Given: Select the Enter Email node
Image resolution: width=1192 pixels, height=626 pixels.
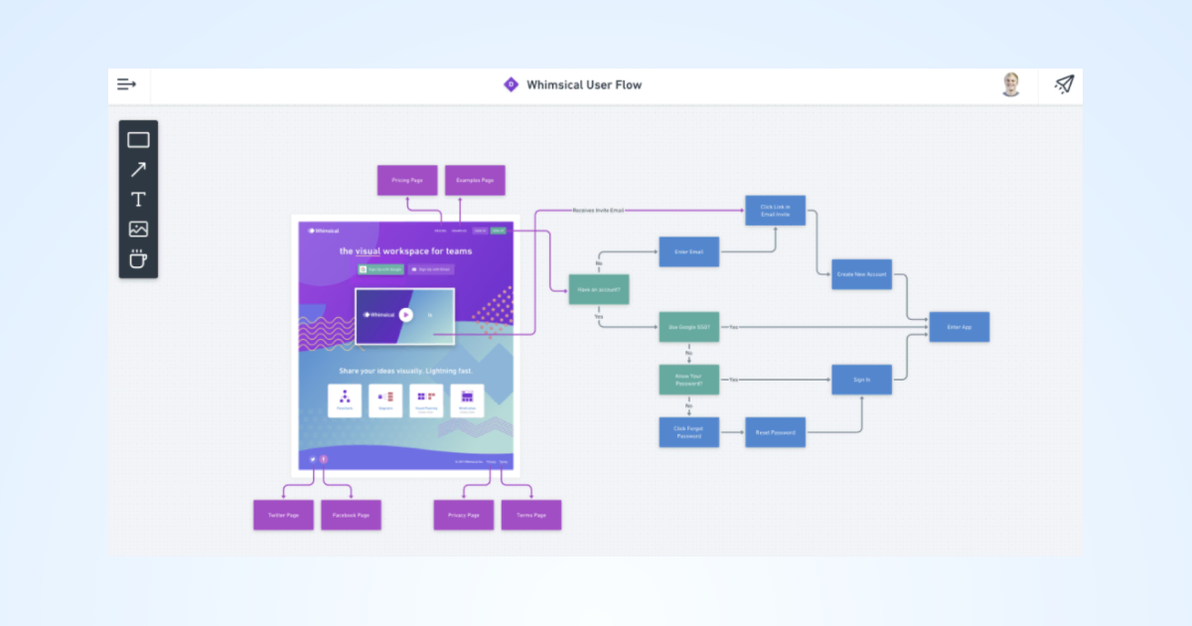Looking at the screenshot, I should [x=689, y=251].
